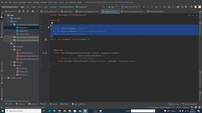Expand the Gradle Scripts node
This screenshot has width=202, height=113.
click(5, 78)
